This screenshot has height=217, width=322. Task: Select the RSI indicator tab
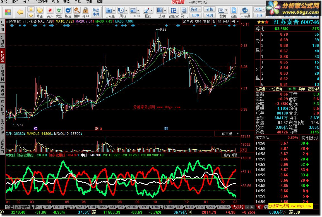(x=47, y=207)
